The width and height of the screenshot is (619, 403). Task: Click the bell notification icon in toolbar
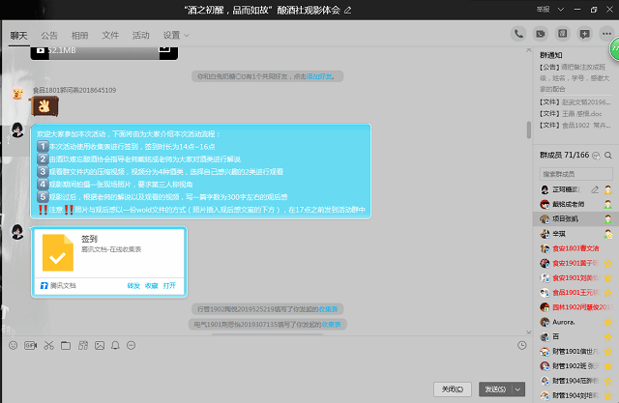pos(115,345)
